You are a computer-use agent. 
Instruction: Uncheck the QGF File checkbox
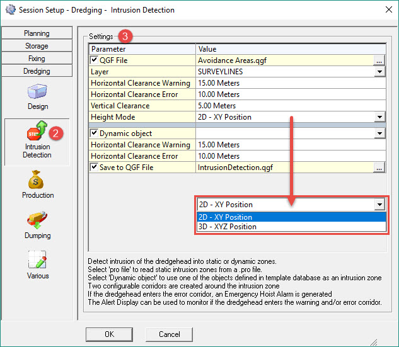95,60
